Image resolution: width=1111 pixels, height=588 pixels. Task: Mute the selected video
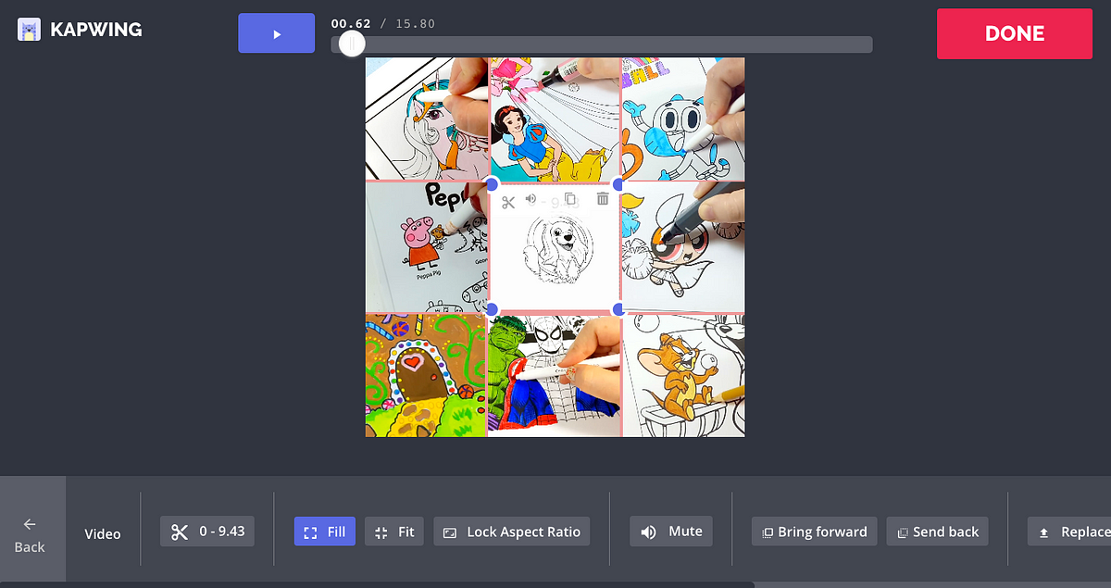671,532
